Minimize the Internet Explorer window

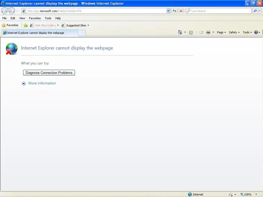point(248,3)
